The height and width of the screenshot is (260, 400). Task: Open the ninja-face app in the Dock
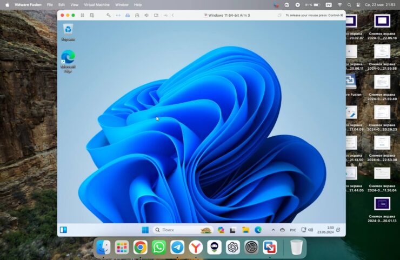coord(214,247)
